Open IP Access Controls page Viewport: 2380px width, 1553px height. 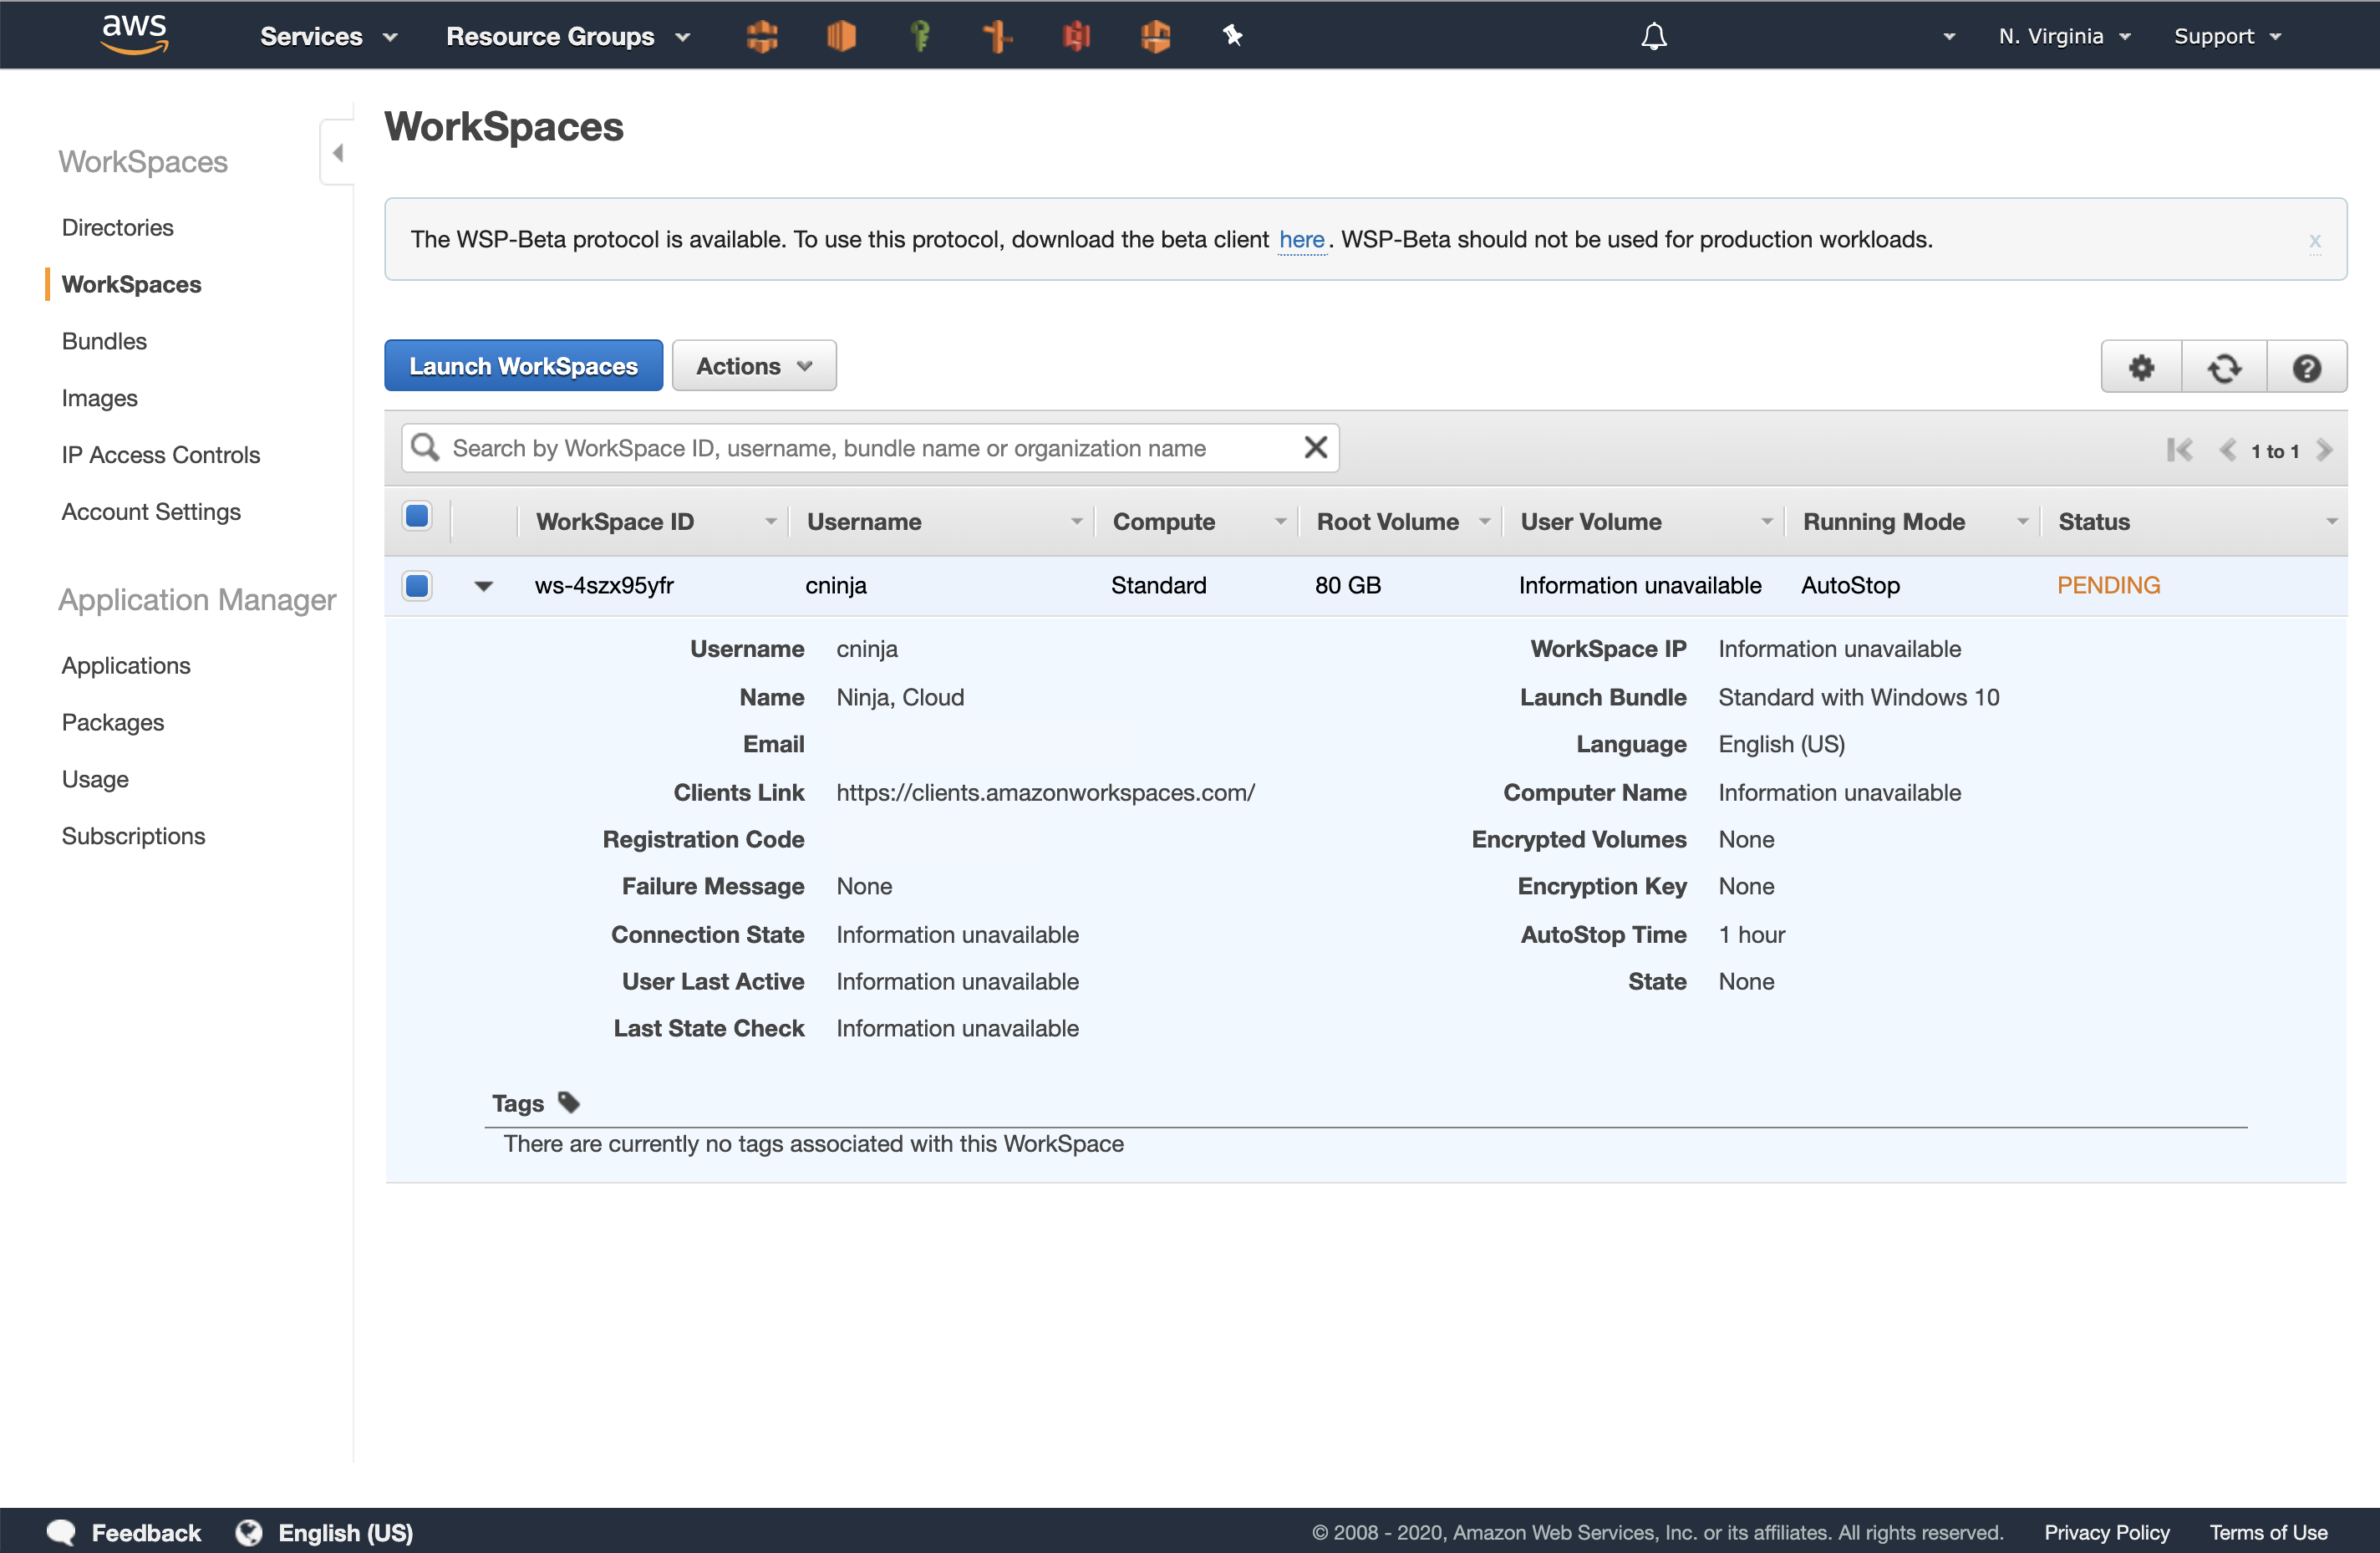[x=160, y=455]
